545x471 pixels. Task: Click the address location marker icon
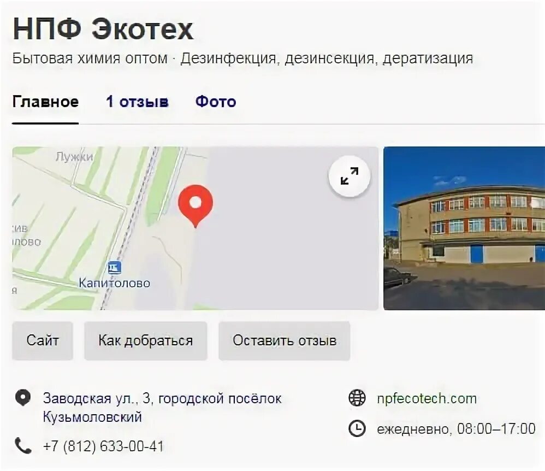(23, 398)
